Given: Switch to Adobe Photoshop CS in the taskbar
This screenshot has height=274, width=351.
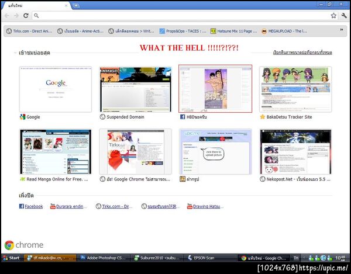Looking at the screenshot, I should point(103,258).
